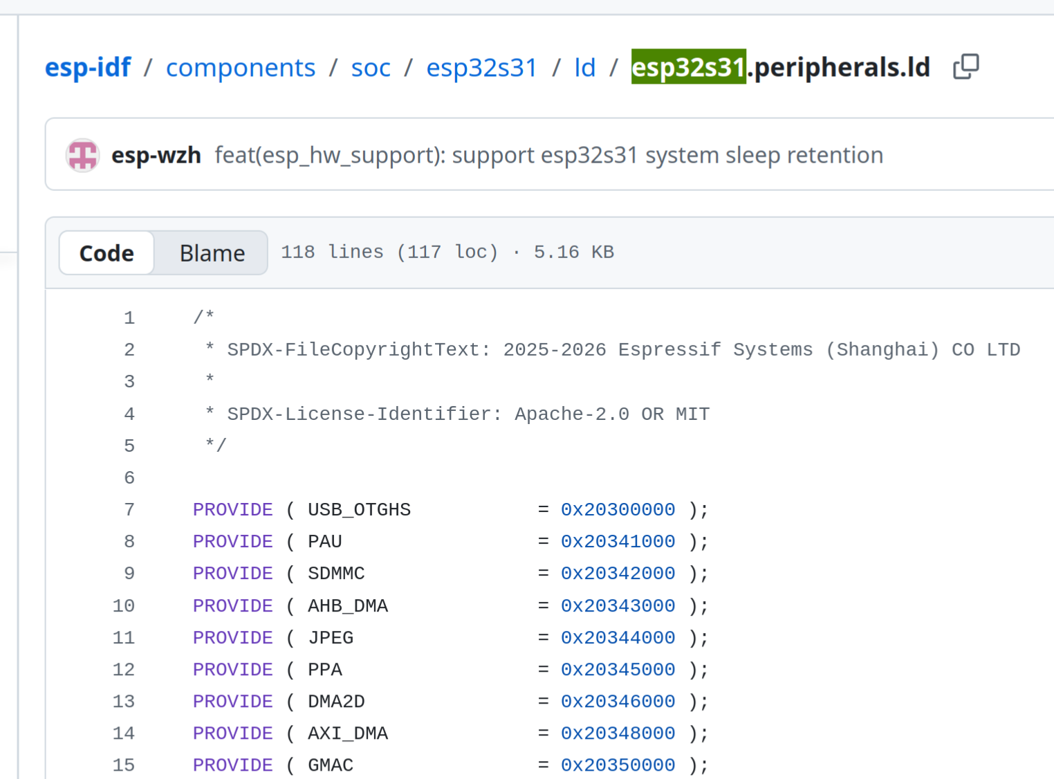The height and width of the screenshot is (779, 1054).
Task: Click the AHB_DMA symbol on line 10
Action: pos(348,606)
